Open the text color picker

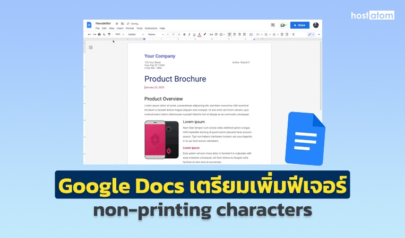click(x=200, y=34)
